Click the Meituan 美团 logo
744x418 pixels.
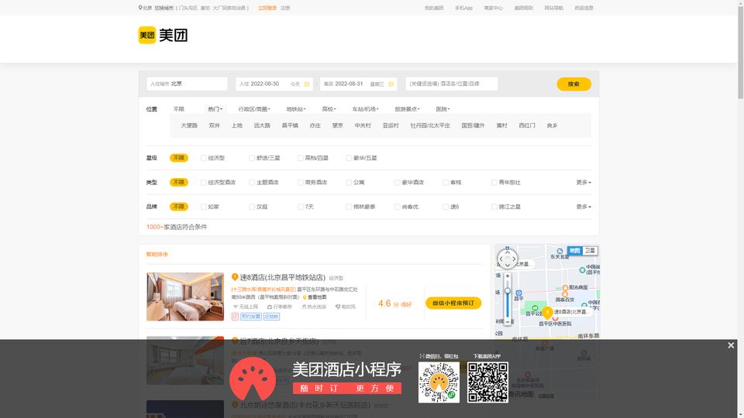pos(163,35)
